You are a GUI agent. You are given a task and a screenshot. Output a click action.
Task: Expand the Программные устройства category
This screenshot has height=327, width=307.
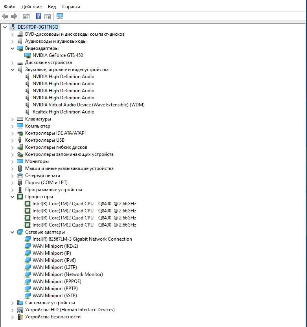[12, 190]
